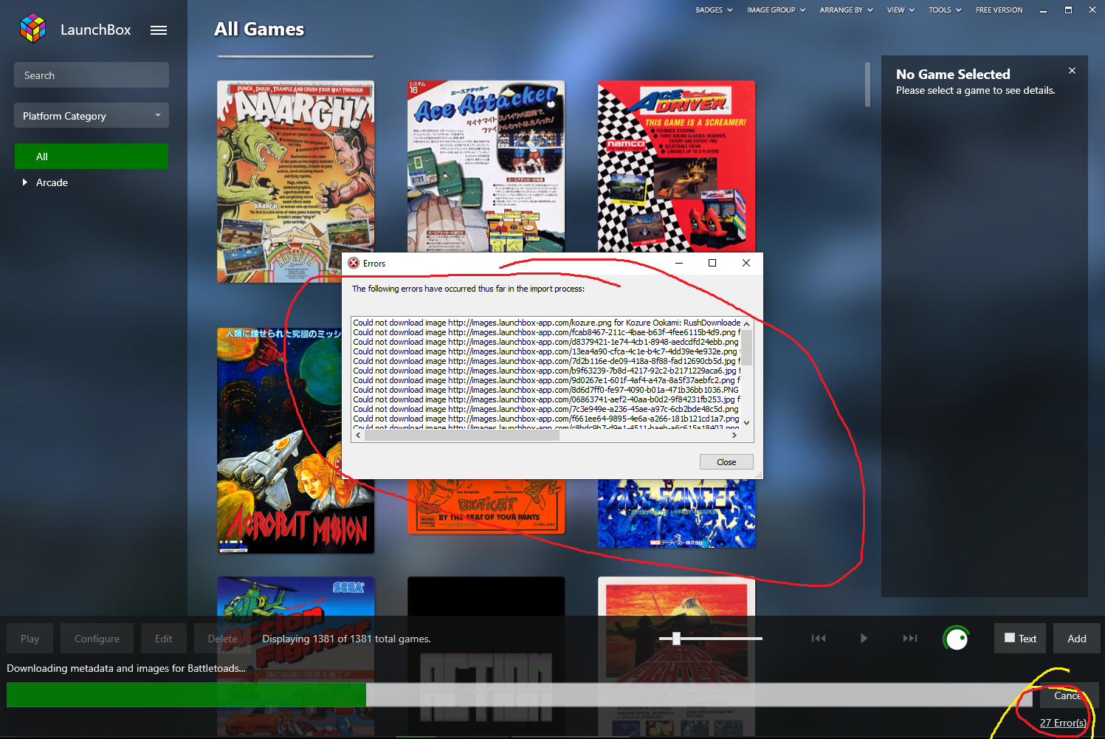Click the Errors dialog X close icon
The image size is (1105, 739).
pyautogui.click(x=746, y=263)
